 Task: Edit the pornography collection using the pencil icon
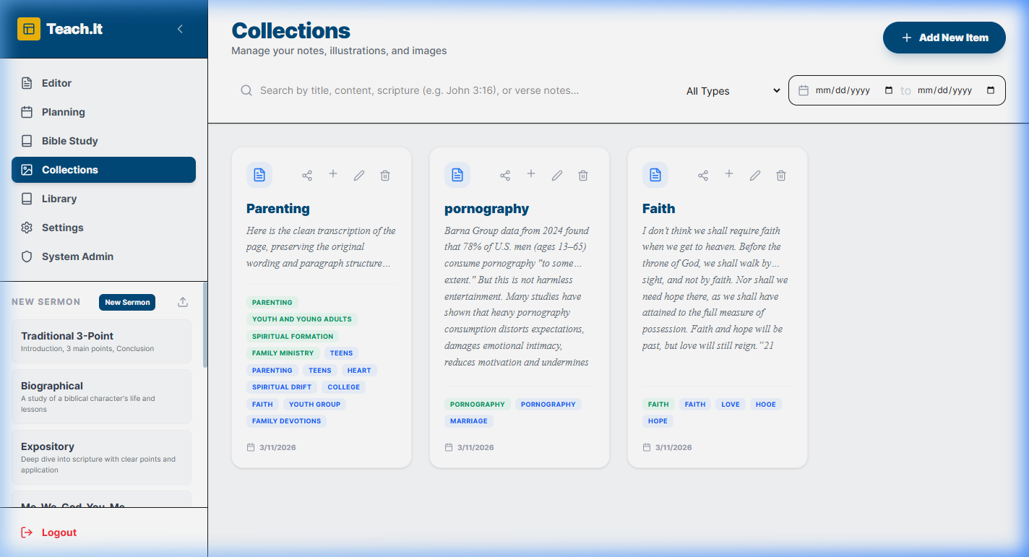pyautogui.click(x=556, y=174)
